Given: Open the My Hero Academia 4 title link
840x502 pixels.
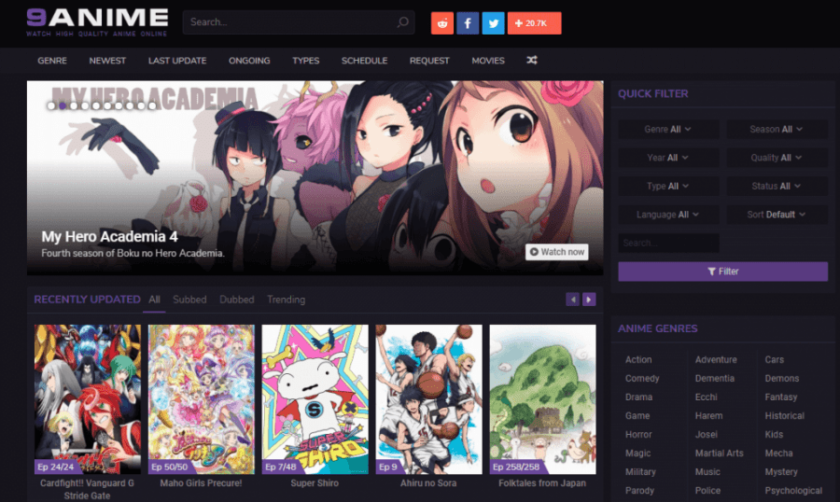Looking at the screenshot, I should [x=109, y=236].
